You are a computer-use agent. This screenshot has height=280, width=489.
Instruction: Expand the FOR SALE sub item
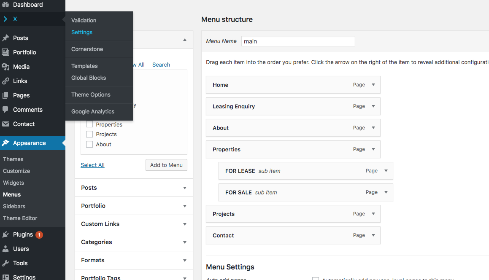386,192
